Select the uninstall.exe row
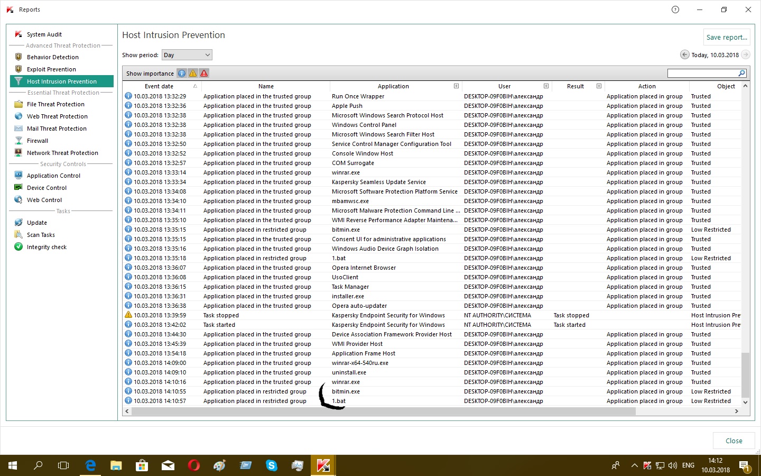The height and width of the screenshot is (476, 761). tap(432, 372)
